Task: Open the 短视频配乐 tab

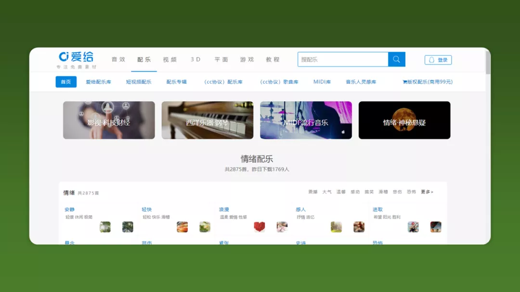Action: 139,82
